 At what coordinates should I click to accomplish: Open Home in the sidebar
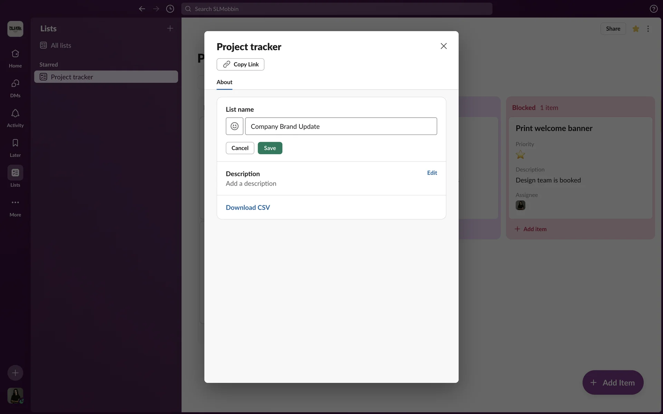15,58
